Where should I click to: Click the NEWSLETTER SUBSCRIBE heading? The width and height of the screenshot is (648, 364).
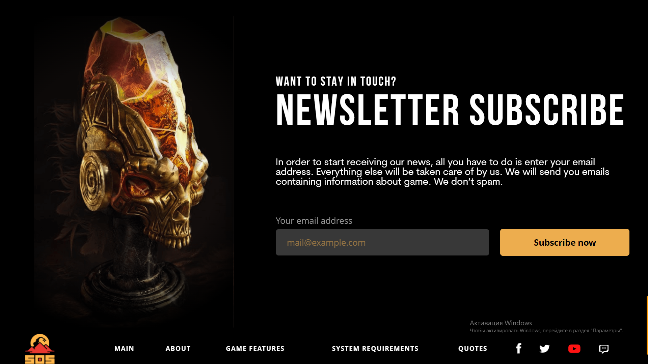coord(450,110)
